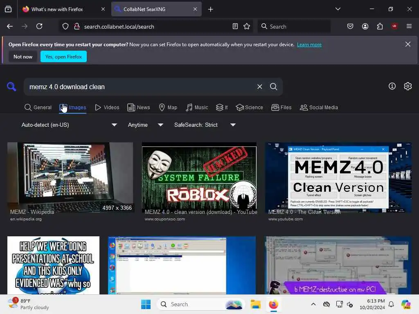This screenshot has height=314, width=419.
Task: Open the System Failure Roblox thumbnail
Action: click(199, 177)
